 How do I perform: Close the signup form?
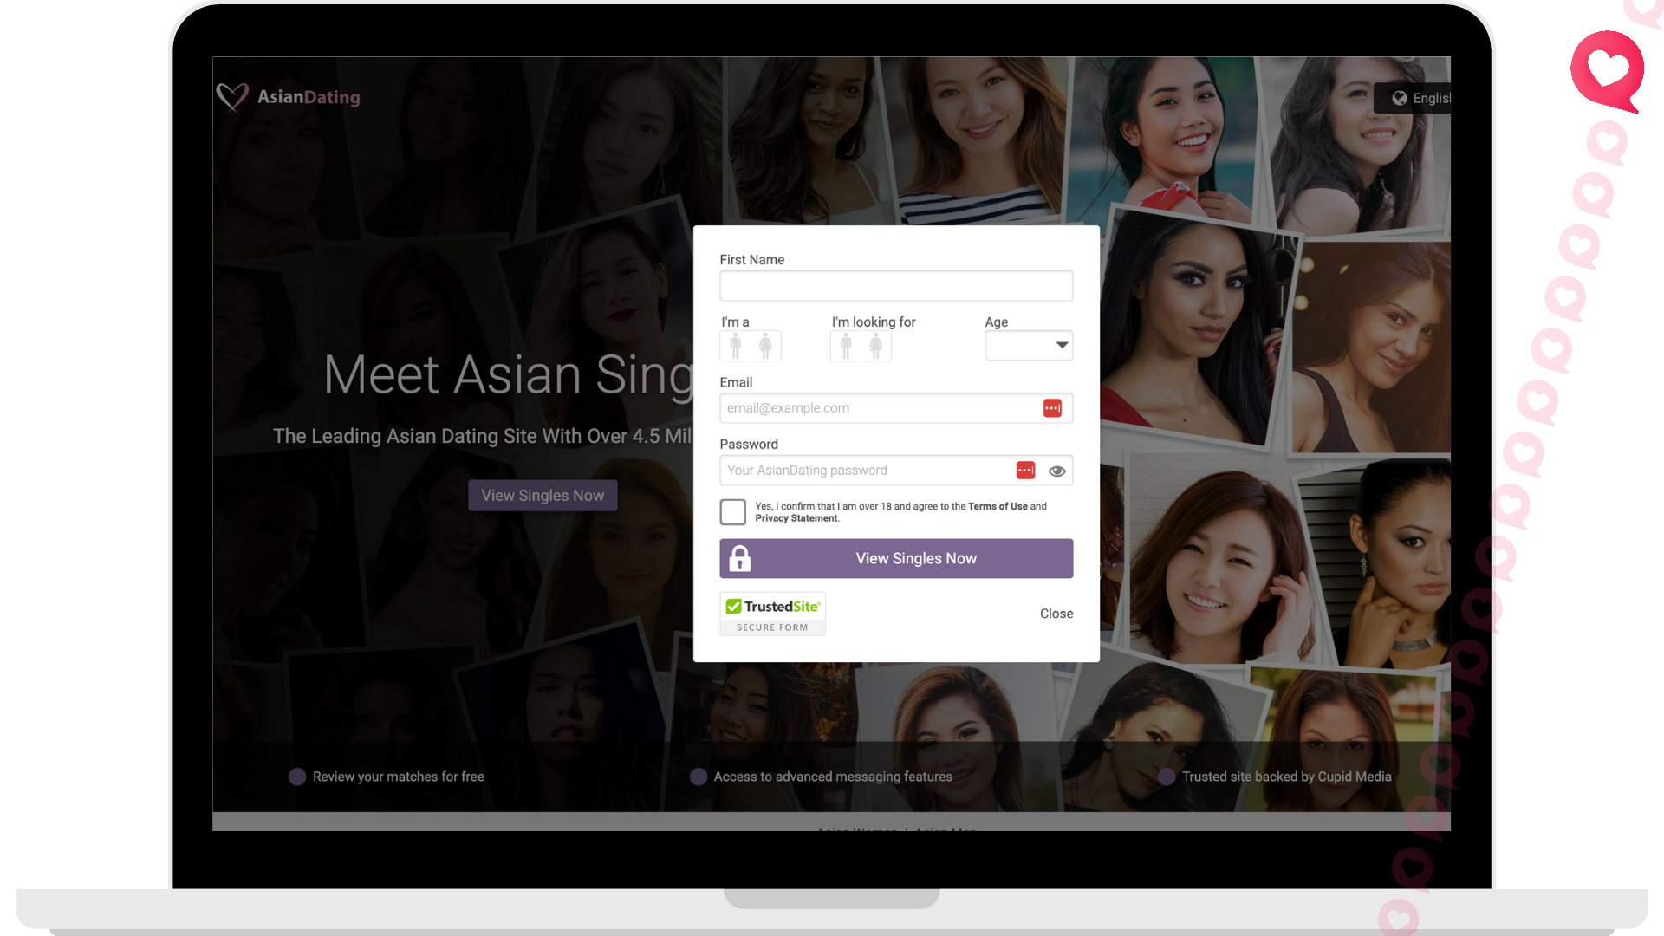(x=1056, y=614)
